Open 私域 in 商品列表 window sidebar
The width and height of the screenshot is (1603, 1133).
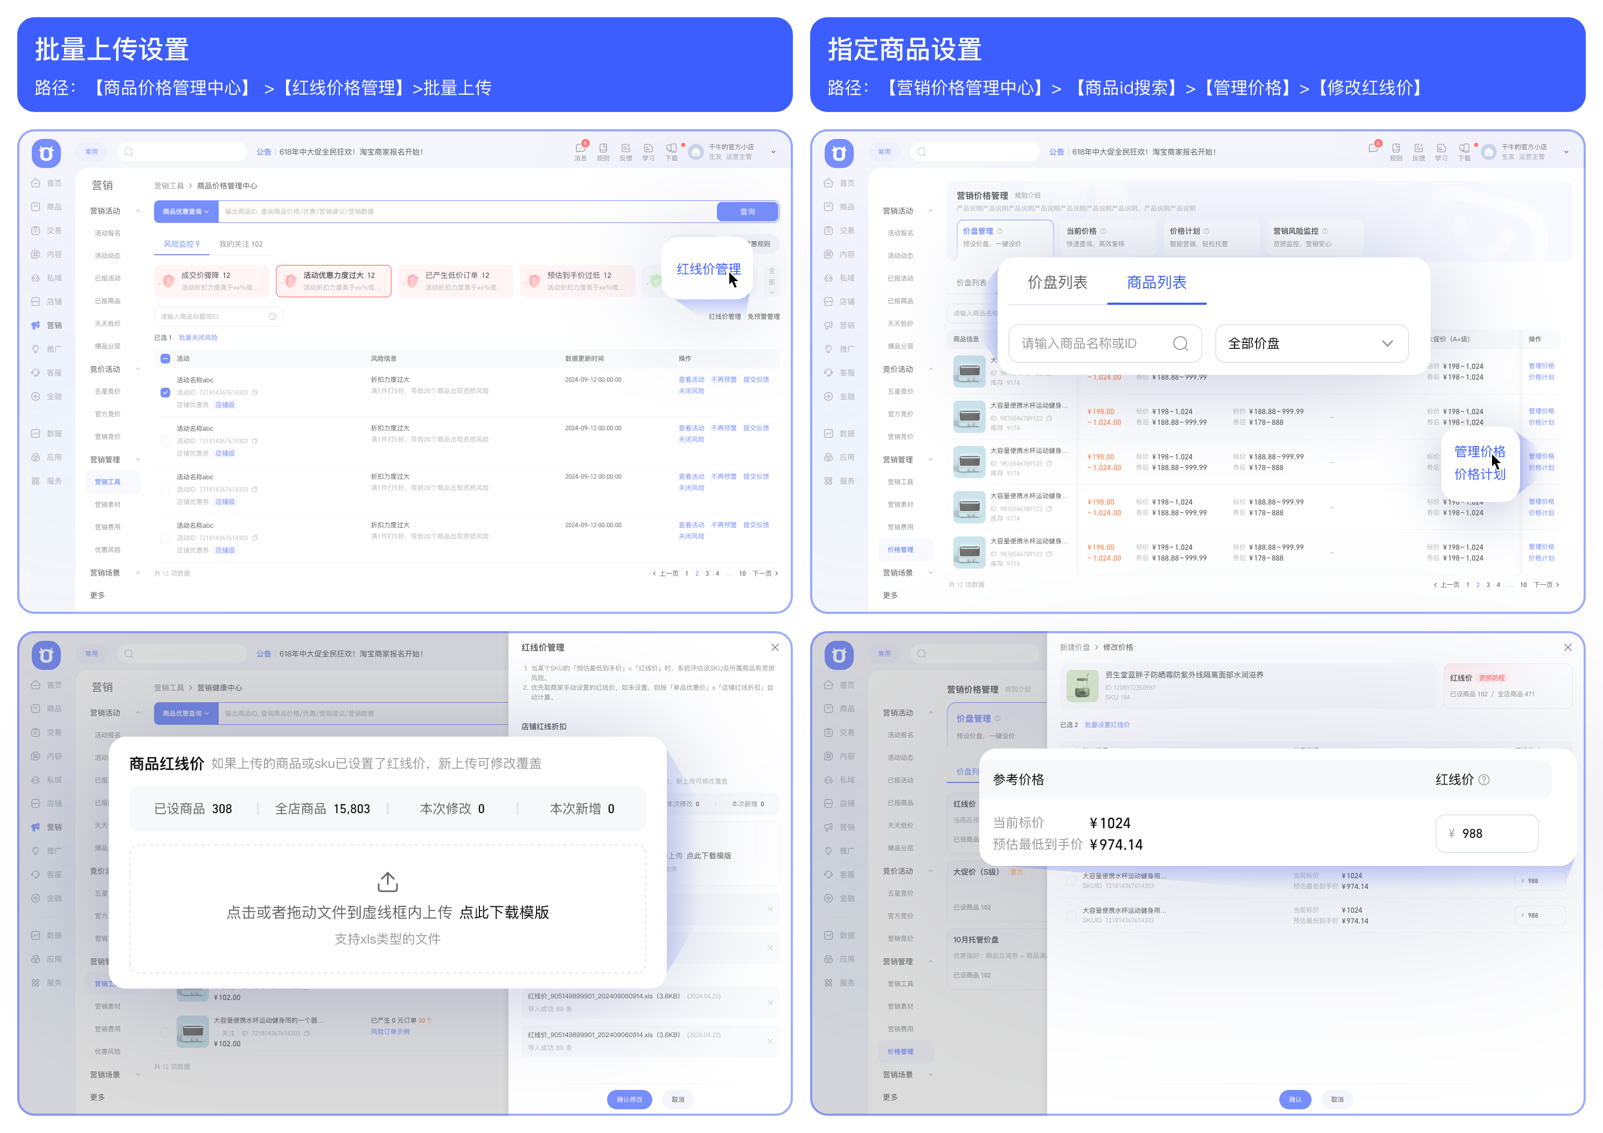click(839, 278)
